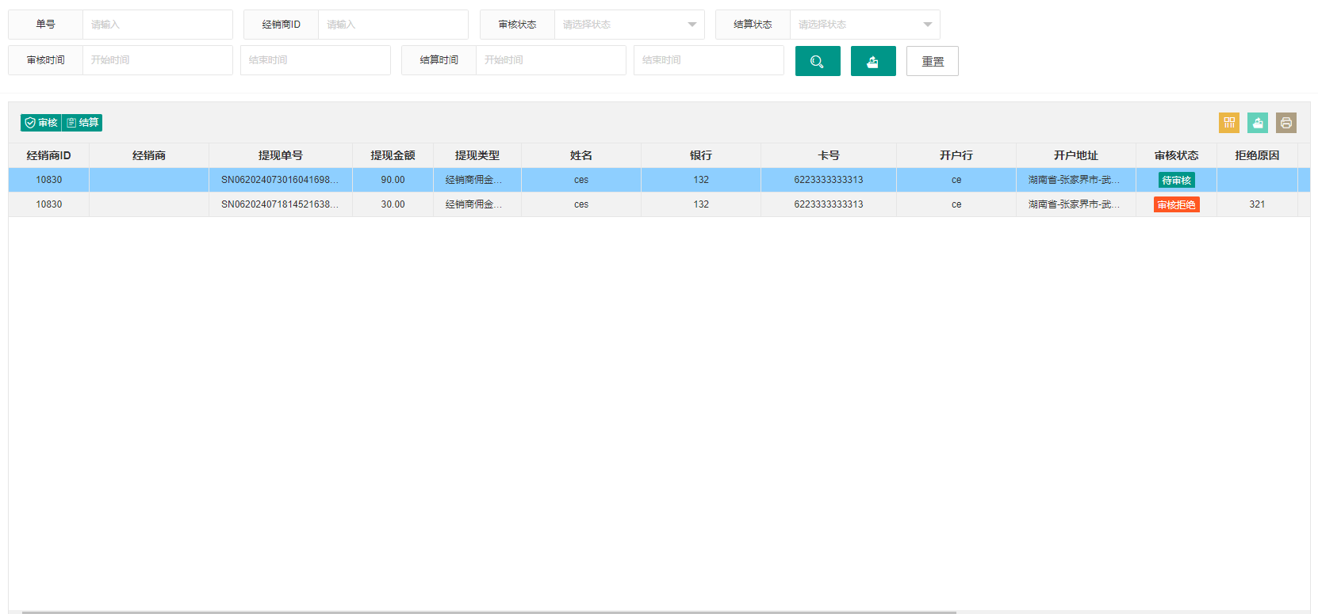Click the address cell in the 90.00 row
This screenshot has height=614, width=1318.
(x=1076, y=180)
